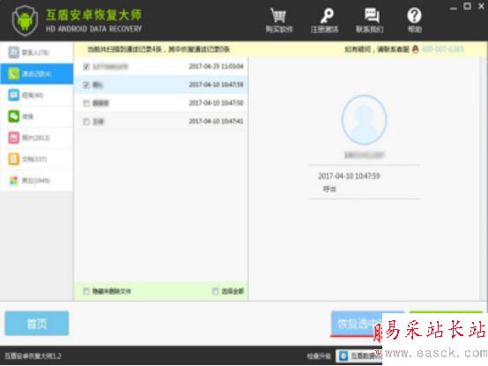Open the 微信 category
The width and height of the screenshot is (488, 366).
pos(37,116)
